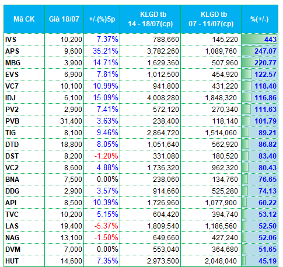Image resolution: width=283 pixels, height=267 pixels.
Task: Click the %(+/-) column header
Action: coord(260,19)
